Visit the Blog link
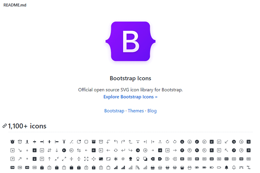 coord(152,111)
